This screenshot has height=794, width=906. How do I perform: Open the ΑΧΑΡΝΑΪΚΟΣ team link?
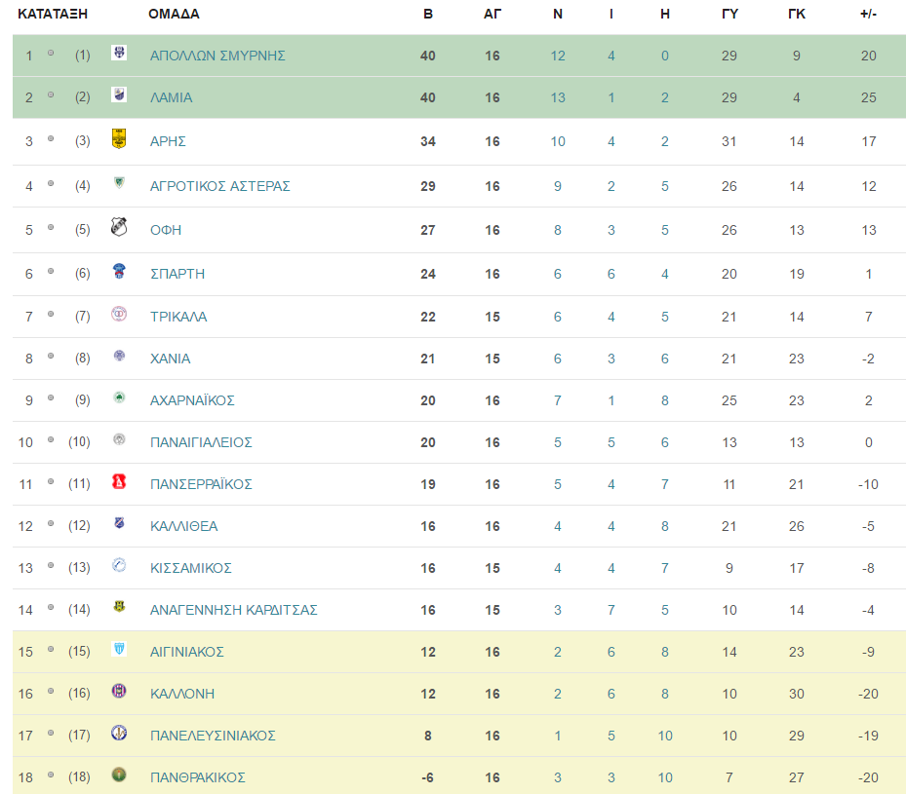pos(192,400)
